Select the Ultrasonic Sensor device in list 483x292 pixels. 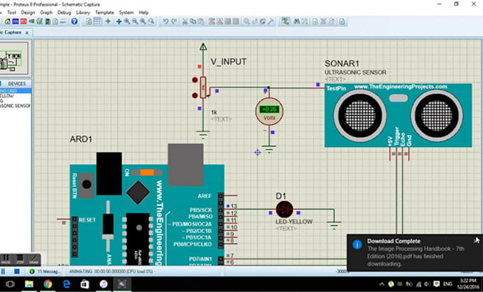(16, 106)
